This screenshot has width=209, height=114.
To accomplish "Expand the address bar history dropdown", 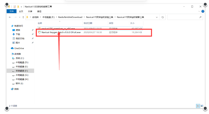I will pos(157,17).
